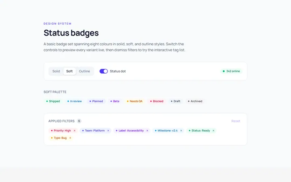Dismiss the Type: Bug filter tag
Viewport: 291px width, 182px height.
70,138
